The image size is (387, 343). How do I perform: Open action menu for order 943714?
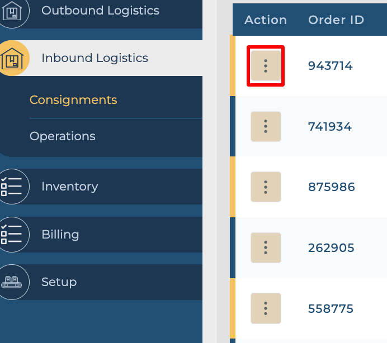266,66
